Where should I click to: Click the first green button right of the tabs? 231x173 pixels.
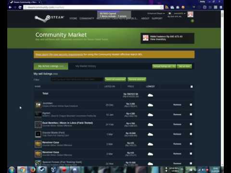tap(164, 66)
